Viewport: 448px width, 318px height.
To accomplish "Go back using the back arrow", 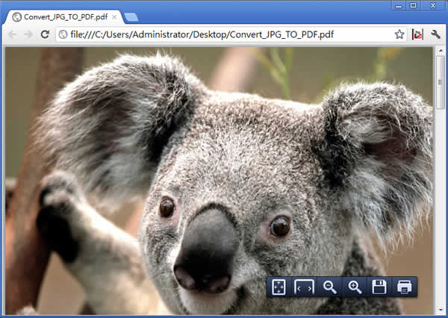I will coord(12,34).
